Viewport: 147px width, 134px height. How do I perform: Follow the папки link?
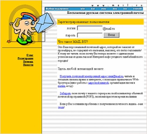pyautogui.click(x=61, y=86)
